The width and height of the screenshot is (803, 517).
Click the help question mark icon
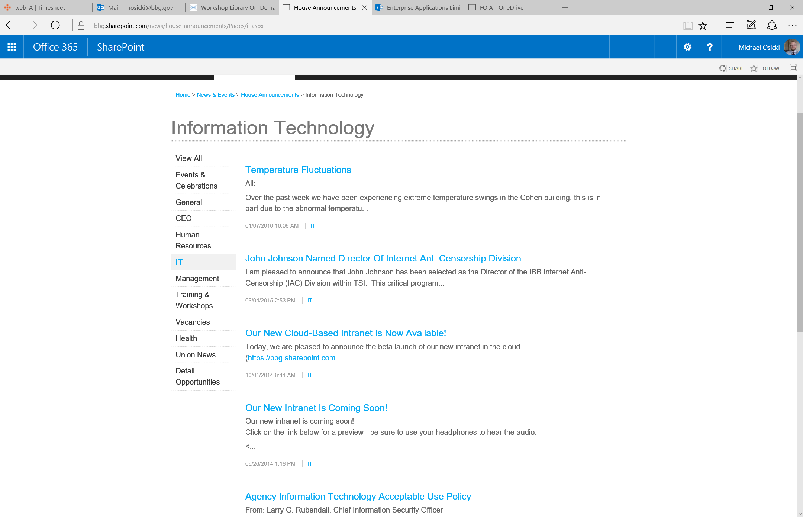710,47
